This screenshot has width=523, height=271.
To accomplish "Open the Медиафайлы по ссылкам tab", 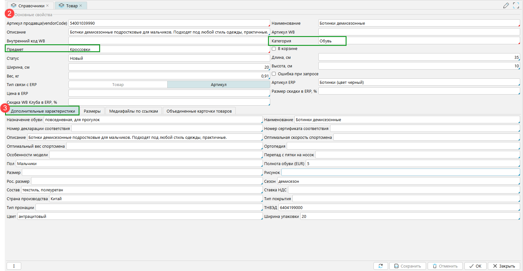I will [x=133, y=111].
